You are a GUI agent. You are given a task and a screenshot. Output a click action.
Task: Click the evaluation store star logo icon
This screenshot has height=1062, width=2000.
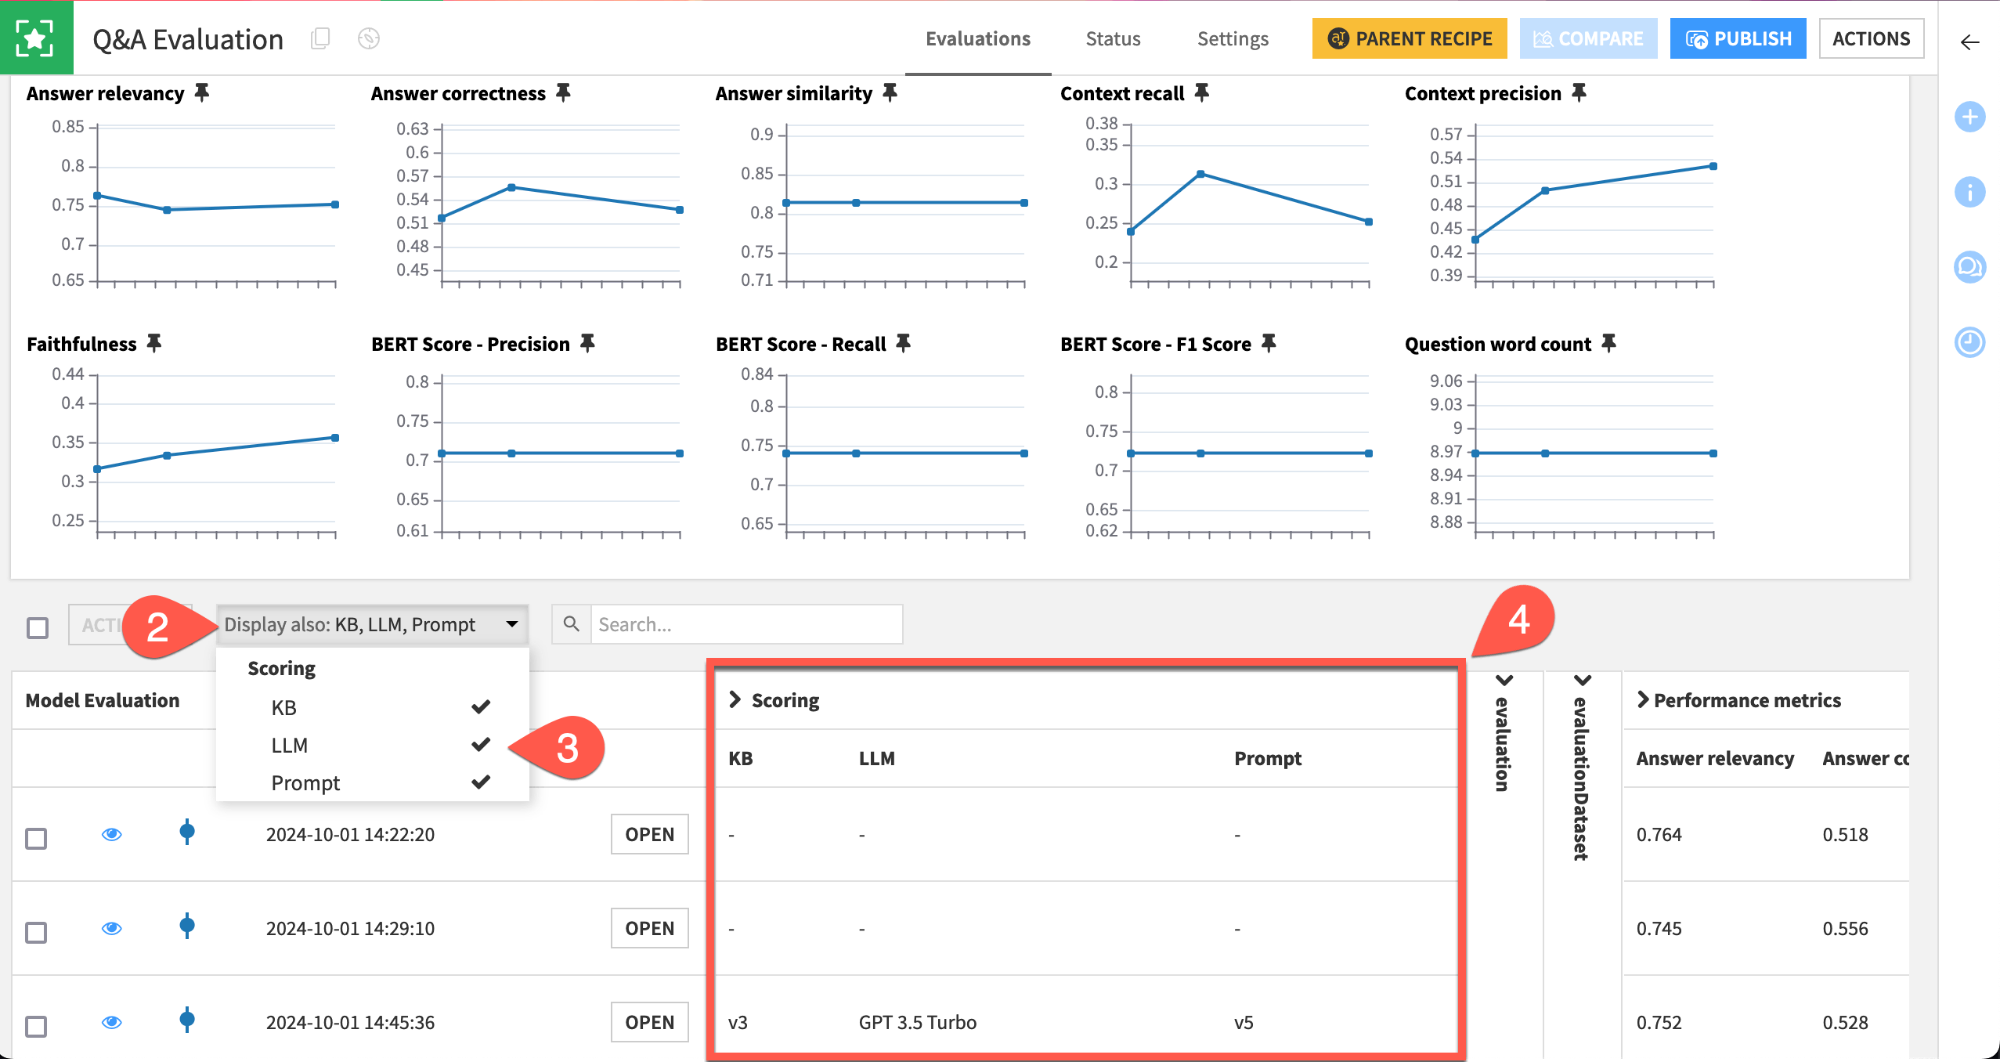pyautogui.click(x=36, y=38)
